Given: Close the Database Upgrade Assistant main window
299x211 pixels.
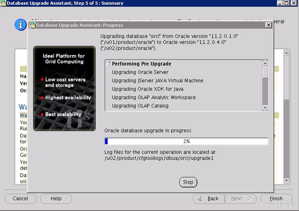Looking at the screenshot, I should pos(294,3).
